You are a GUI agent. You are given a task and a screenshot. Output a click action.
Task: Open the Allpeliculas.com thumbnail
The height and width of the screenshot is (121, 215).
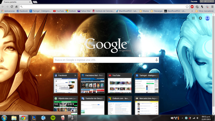coord(66,105)
